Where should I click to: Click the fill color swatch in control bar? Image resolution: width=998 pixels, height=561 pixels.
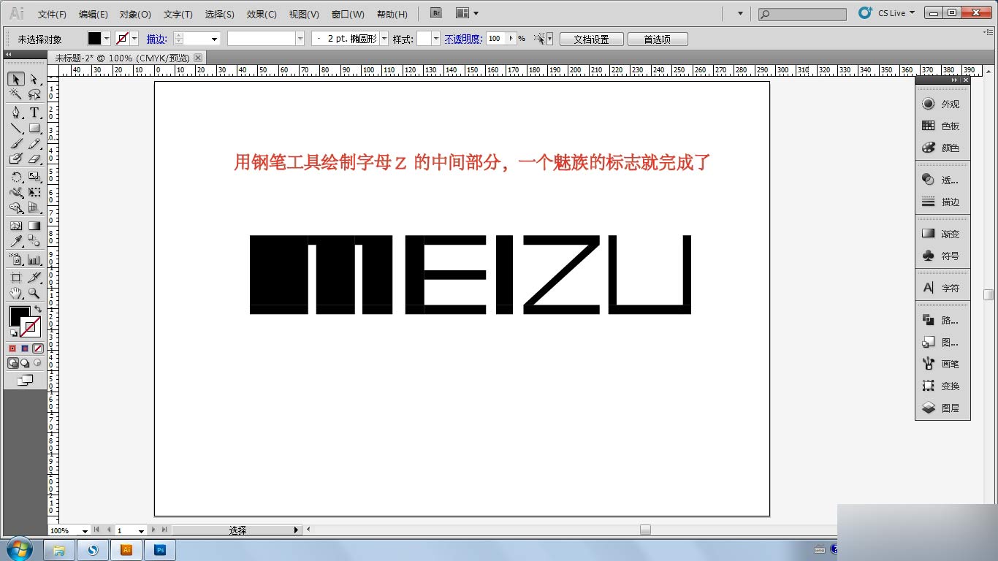pyautogui.click(x=95, y=39)
